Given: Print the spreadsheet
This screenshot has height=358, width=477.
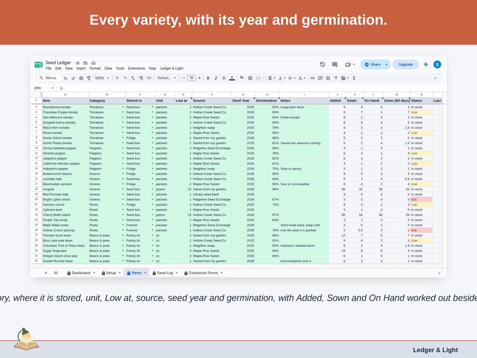Looking at the screenshot, I should (81, 78).
